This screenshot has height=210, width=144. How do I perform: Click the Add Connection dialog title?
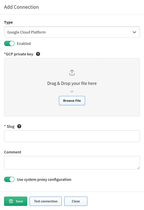coord(21,7)
